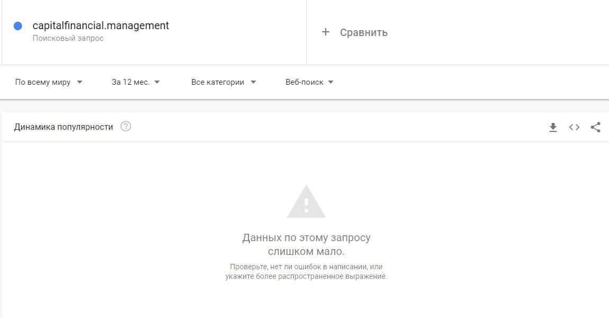The width and height of the screenshot is (609, 318).
Task: Click the Сравнить compare button
Action: tap(354, 32)
